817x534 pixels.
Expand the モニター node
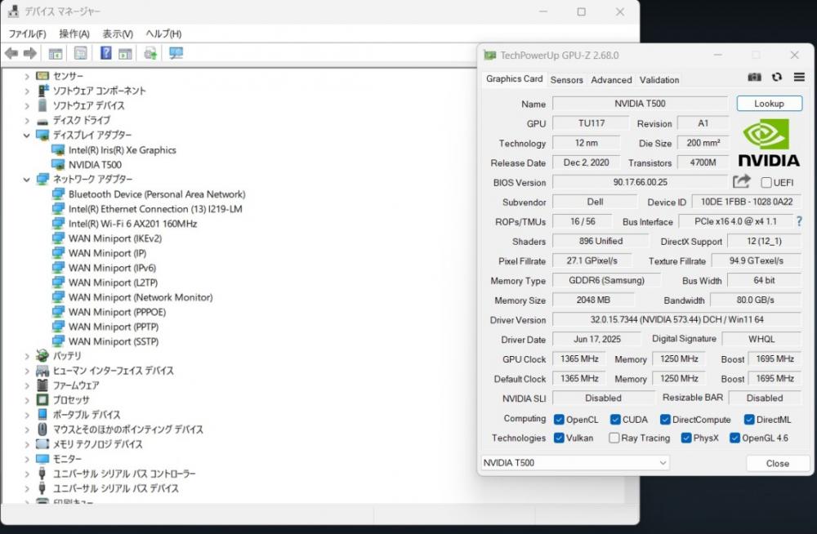27,459
